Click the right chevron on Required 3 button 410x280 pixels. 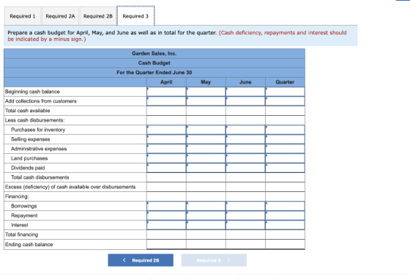[228, 260]
